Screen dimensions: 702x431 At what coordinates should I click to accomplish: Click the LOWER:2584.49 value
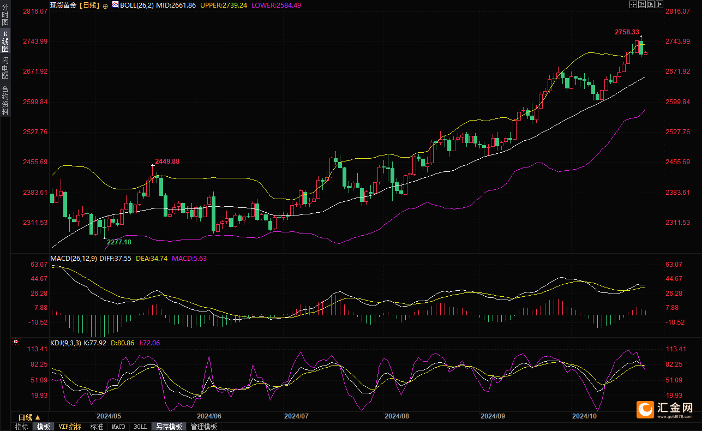click(x=277, y=5)
